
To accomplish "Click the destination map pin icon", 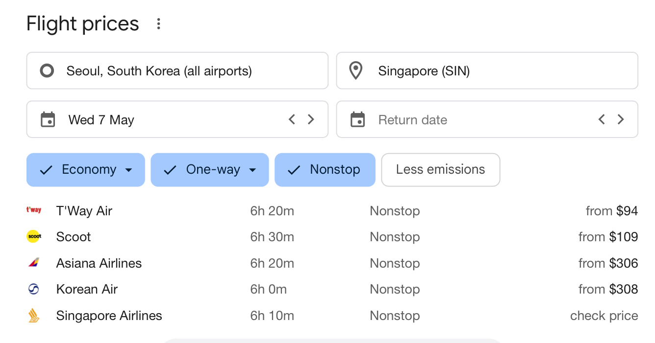I will tap(355, 71).
